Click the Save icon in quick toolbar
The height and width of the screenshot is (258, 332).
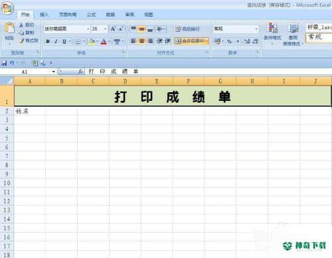click(4, 63)
